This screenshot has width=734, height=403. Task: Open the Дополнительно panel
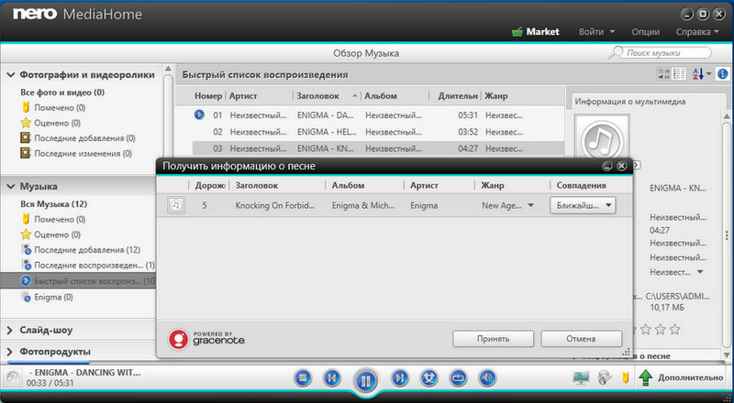[x=691, y=377]
